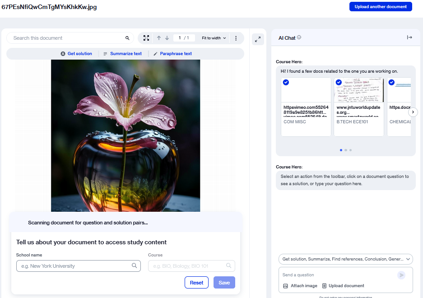Uncheck the B.TECH ECE101 related document

[x=339, y=83]
